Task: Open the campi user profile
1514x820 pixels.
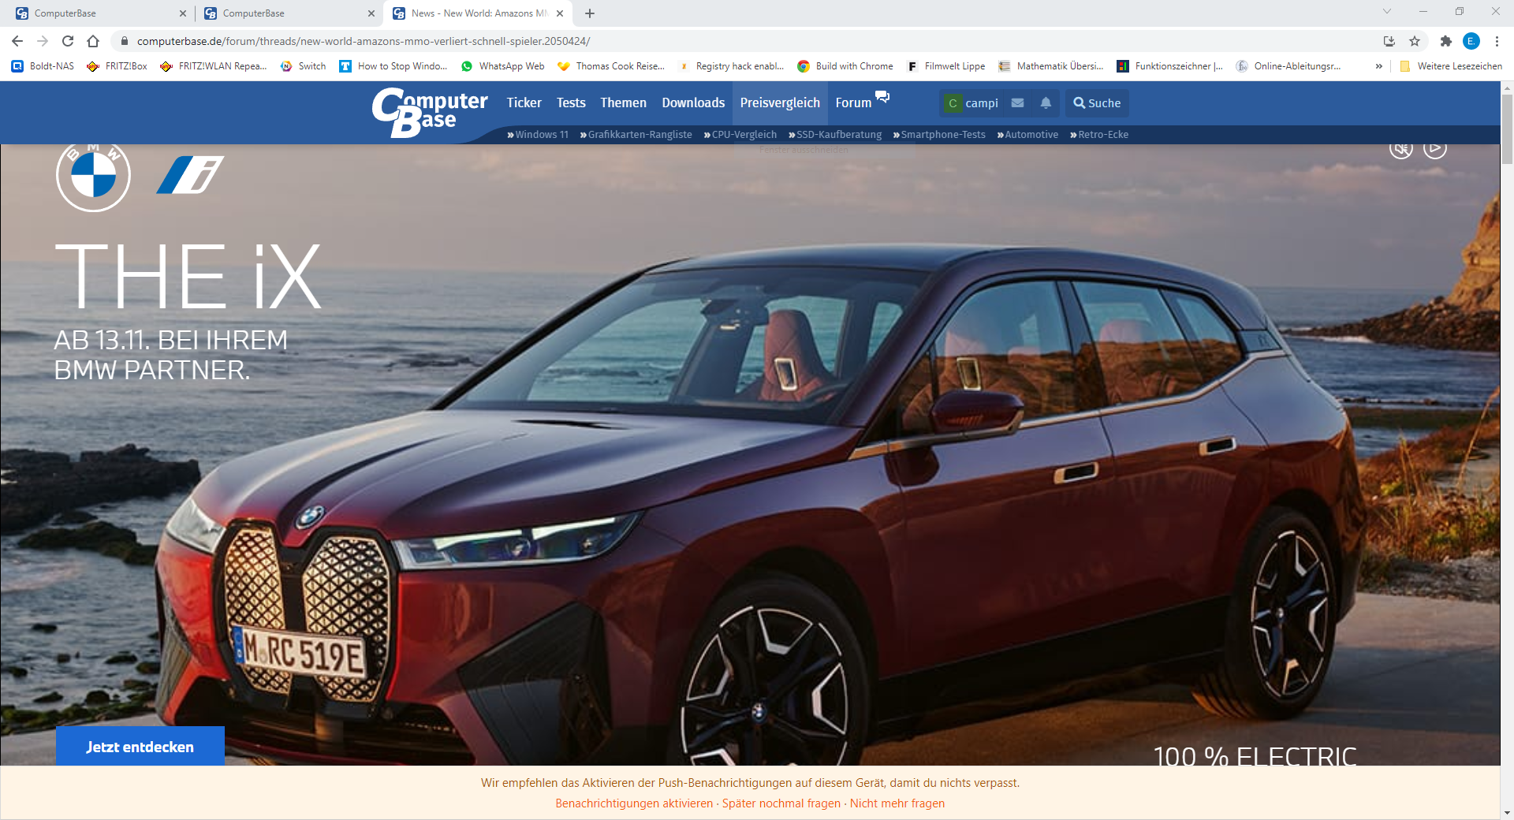Action: [x=972, y=103]
